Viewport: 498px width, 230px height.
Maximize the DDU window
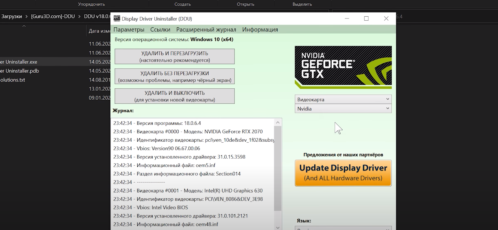[366, 18]
